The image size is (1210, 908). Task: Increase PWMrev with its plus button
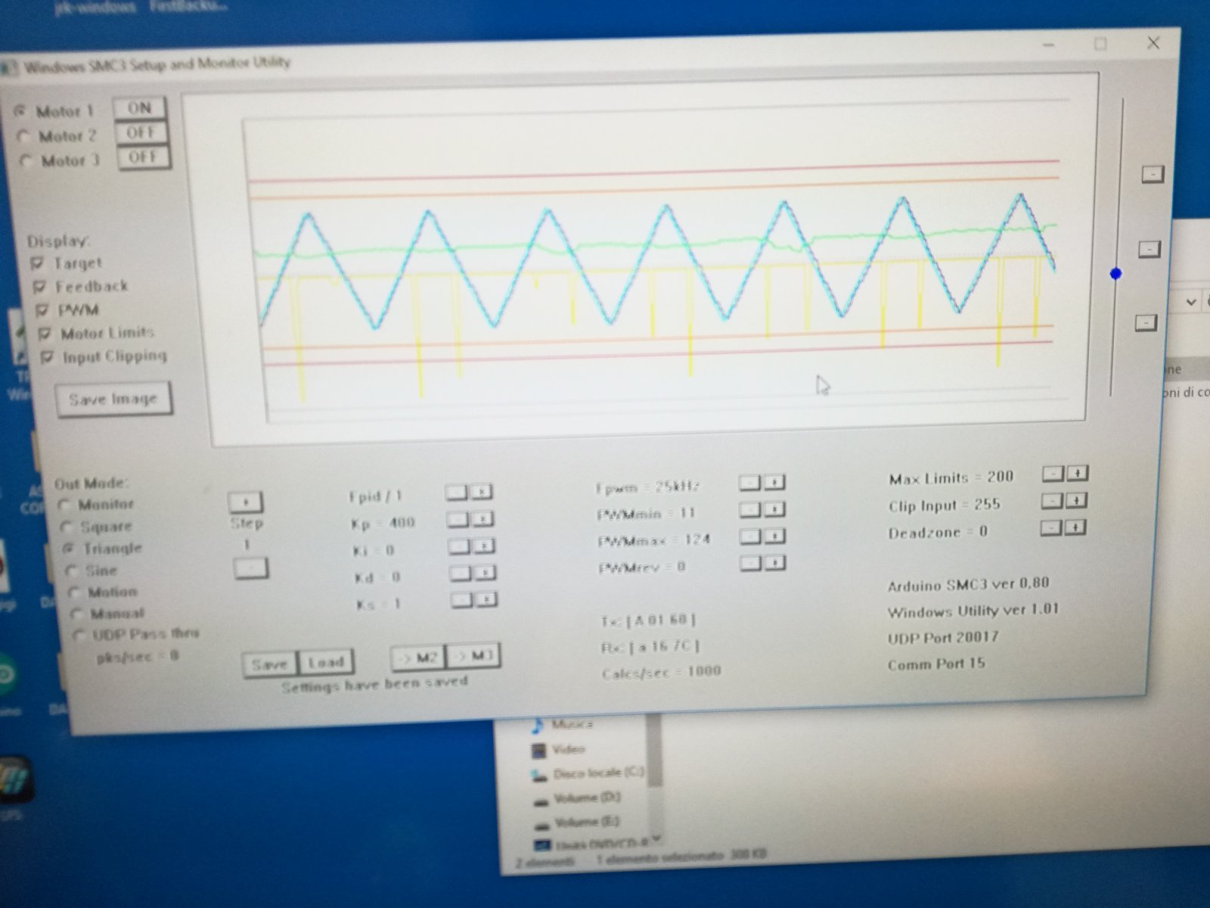click(775, 563)
